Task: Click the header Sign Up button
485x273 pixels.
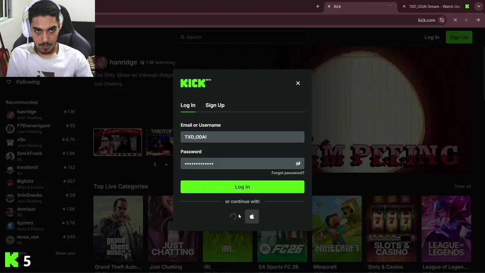Action: coord(459,37)
